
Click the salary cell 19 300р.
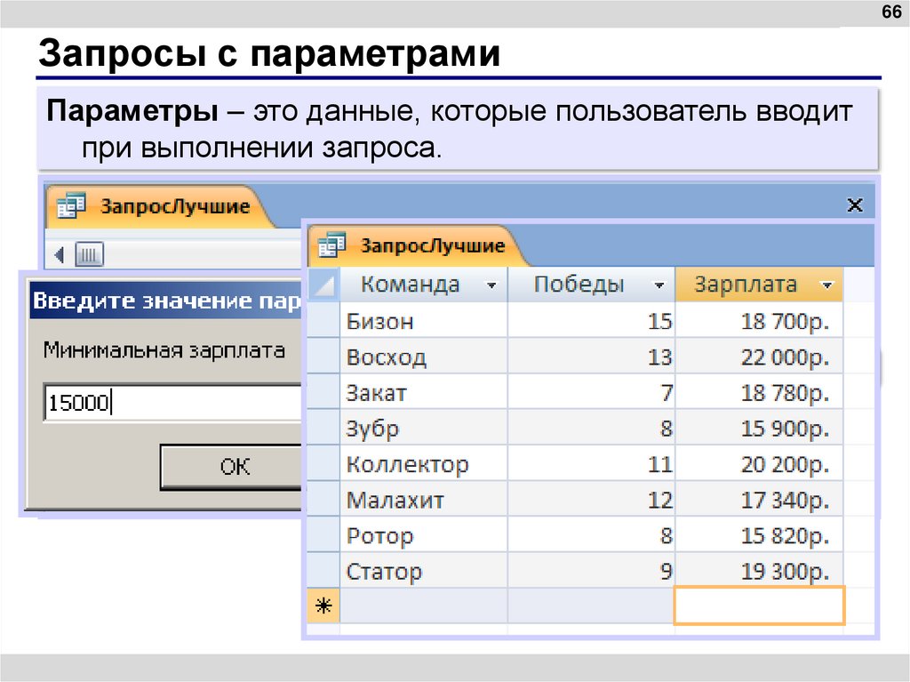tap(759, 571)
